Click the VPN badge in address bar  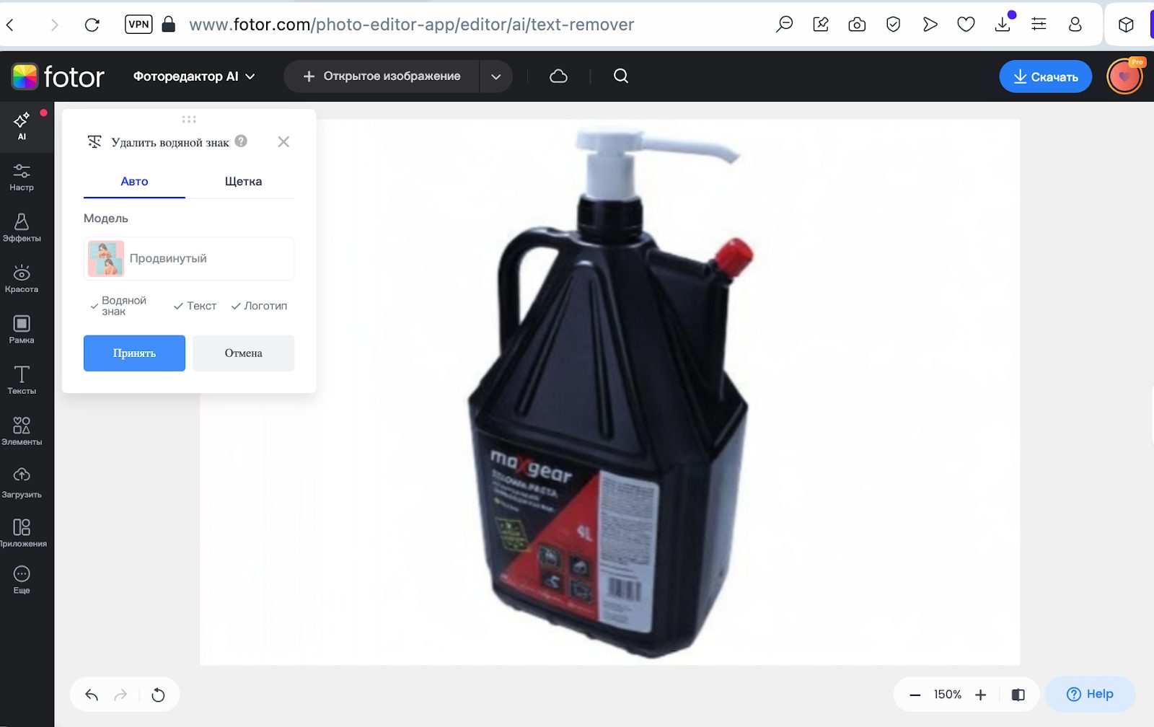point(138,25)
